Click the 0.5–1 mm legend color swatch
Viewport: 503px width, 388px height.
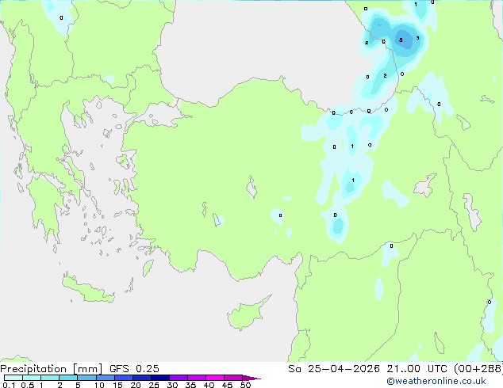click(x=32, y=378)
